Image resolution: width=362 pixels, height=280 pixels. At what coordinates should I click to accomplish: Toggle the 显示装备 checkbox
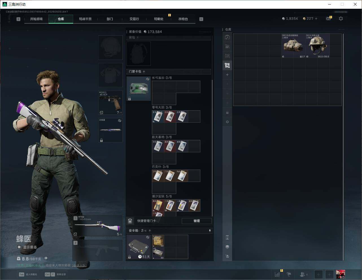(x=19, y=247)
